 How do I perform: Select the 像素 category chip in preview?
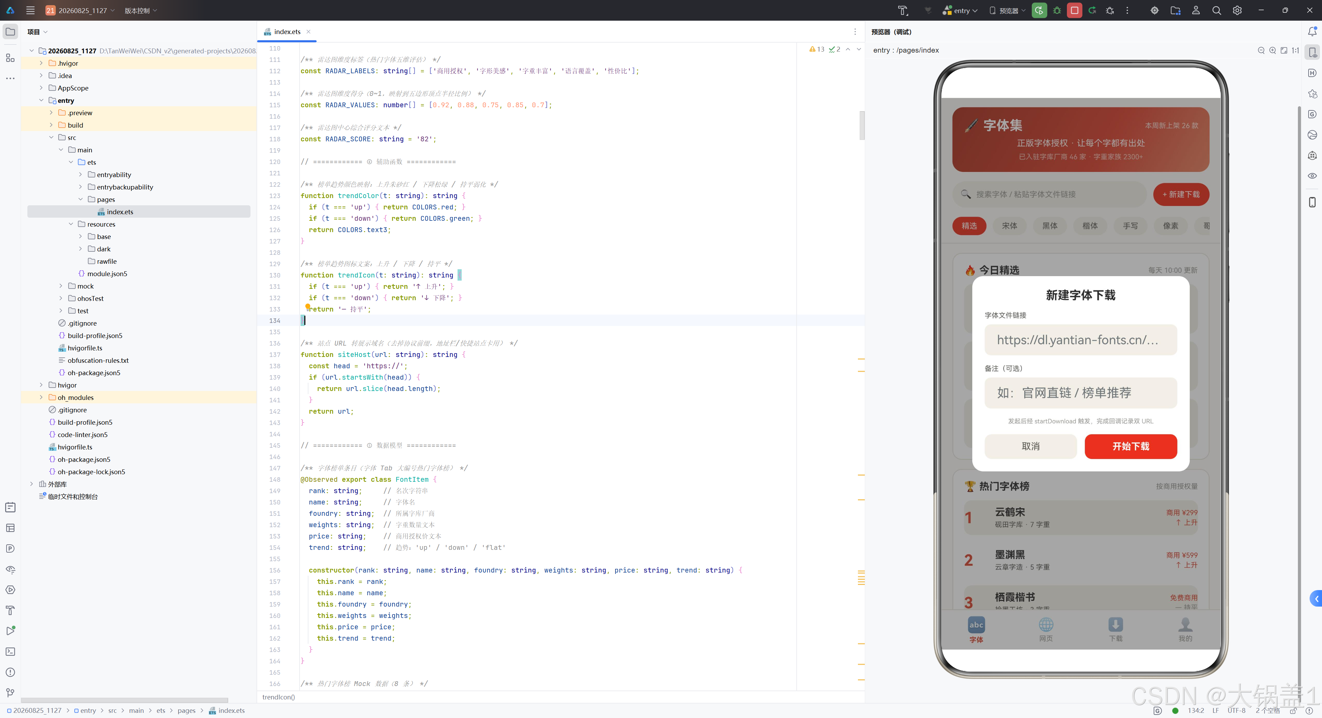pyautogui.click(x=1171, y=226)
